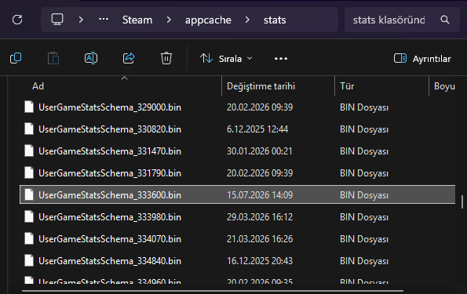This screenshot has height=294, width=467.
Task: Click date 29.03.2026 16:12 cell
Action: click(x=260, y=217)
